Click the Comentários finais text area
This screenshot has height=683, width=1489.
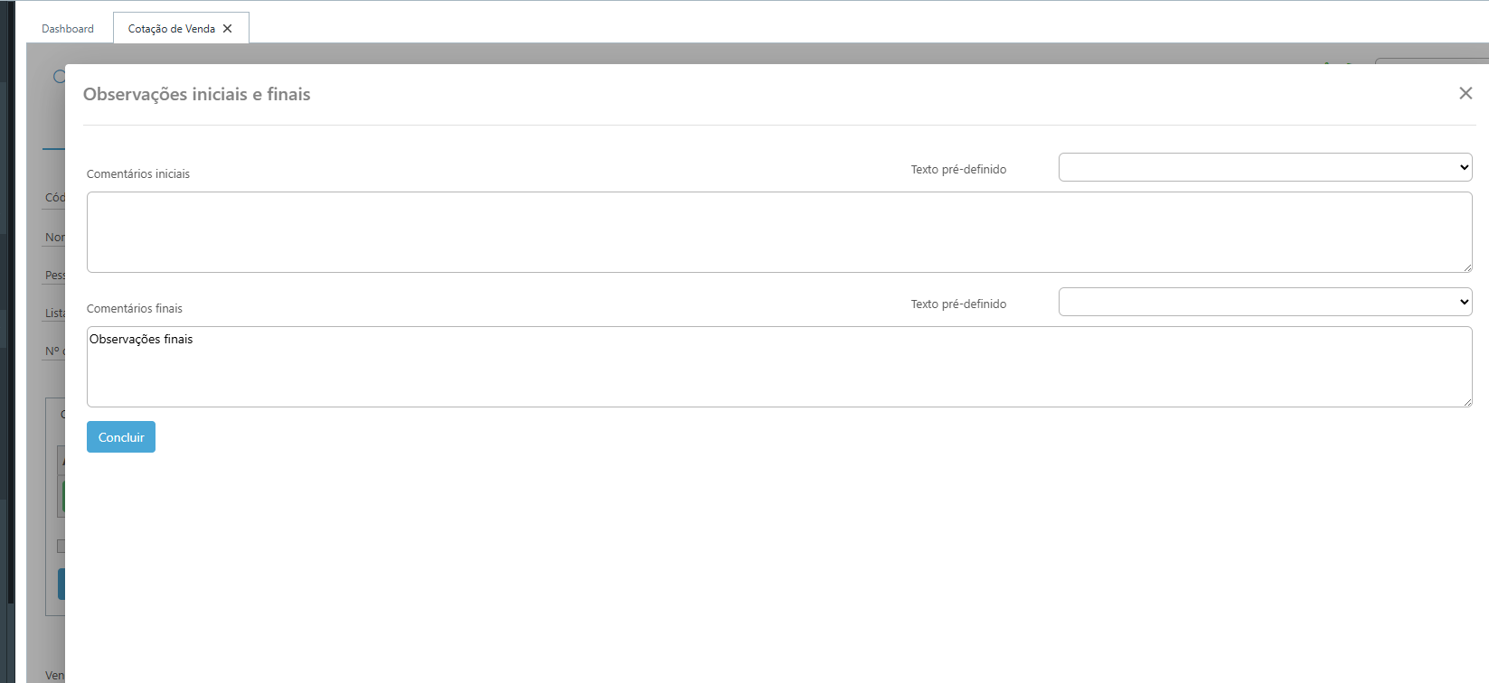click(779, 367)
